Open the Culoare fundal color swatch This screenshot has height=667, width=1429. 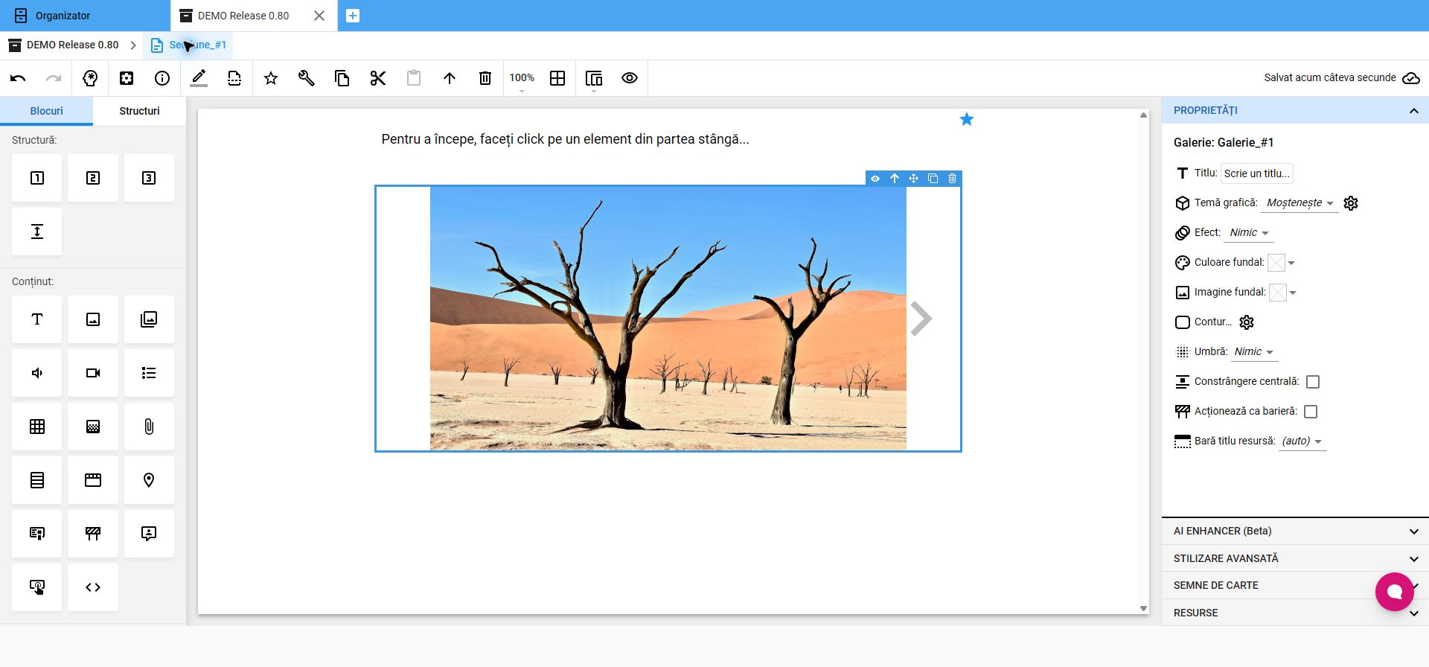point(1276,263)
